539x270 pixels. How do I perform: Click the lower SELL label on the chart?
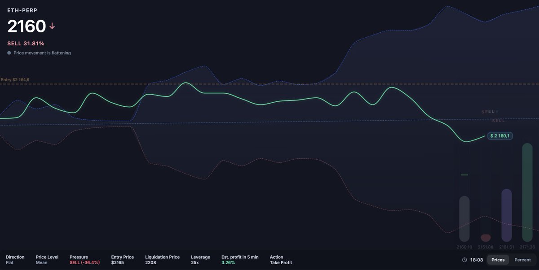(499, 121)
